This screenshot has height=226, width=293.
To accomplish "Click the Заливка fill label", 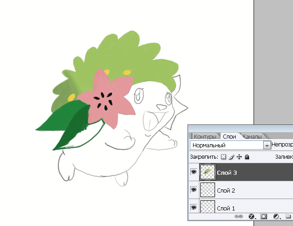I will [x=284, y=157].
